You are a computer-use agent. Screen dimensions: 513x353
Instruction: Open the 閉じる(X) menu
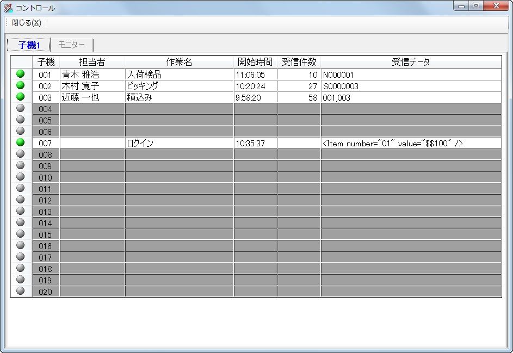pos(26,23)
